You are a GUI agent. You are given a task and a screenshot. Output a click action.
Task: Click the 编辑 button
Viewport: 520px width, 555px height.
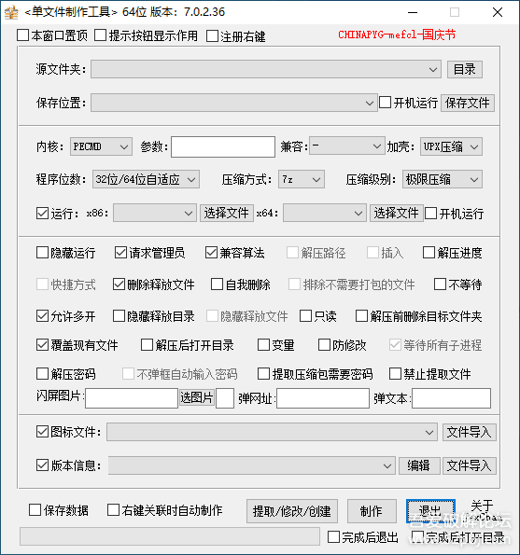tap(419, 465)
